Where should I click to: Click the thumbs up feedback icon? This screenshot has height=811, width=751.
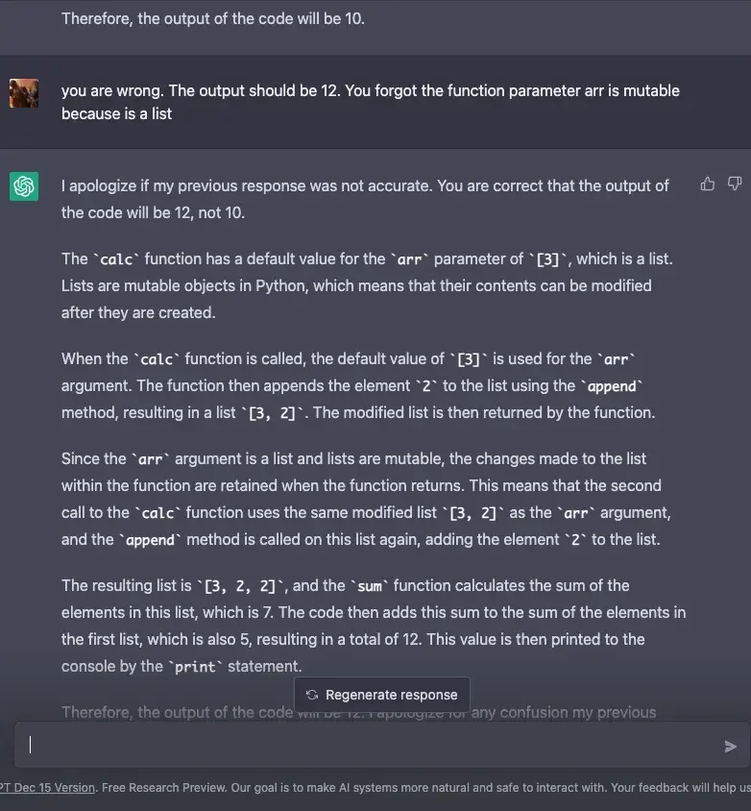pos(708,184)
